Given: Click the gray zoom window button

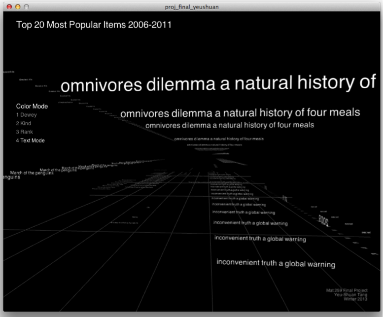Looking at the screenshot, I should pyautogui.click(x=27, y=7).
